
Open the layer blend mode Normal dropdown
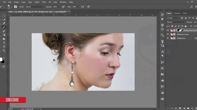click(176, 22)
